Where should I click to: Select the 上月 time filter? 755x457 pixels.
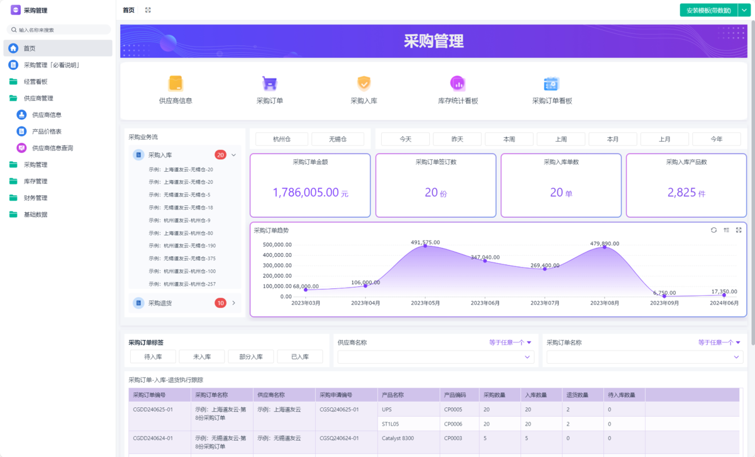click(664, 139)
